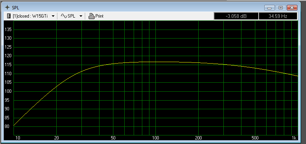306x144 pixels.
Task: Minimize the SPL window
Action: 270,8
